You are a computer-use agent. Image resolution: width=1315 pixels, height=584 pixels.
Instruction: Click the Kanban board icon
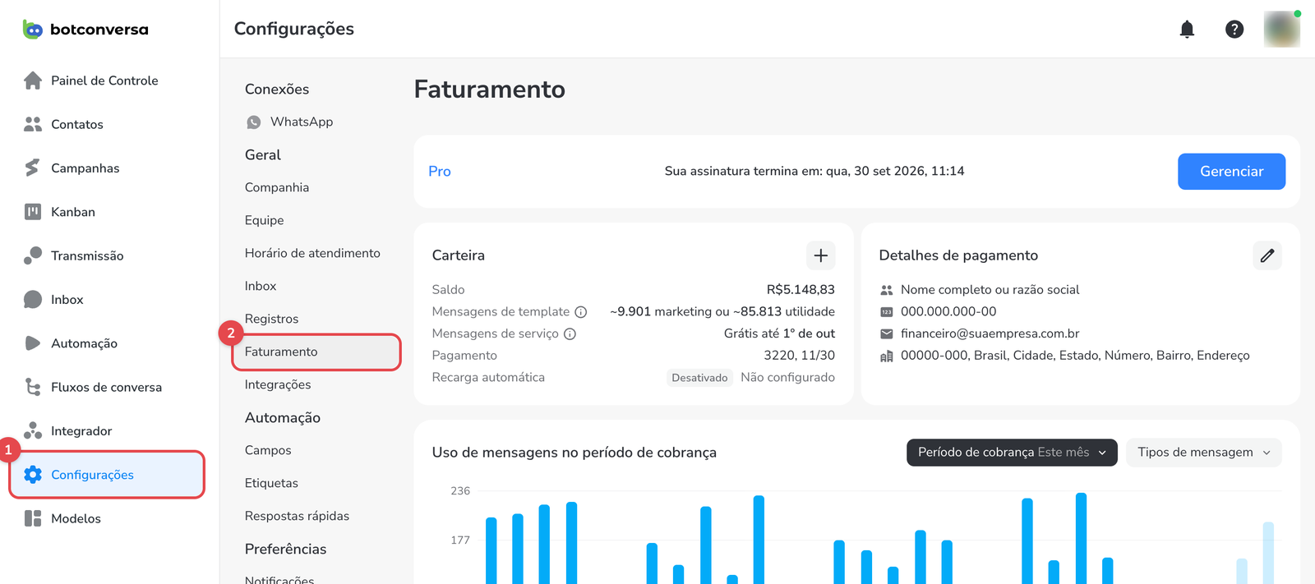[33, 212]
